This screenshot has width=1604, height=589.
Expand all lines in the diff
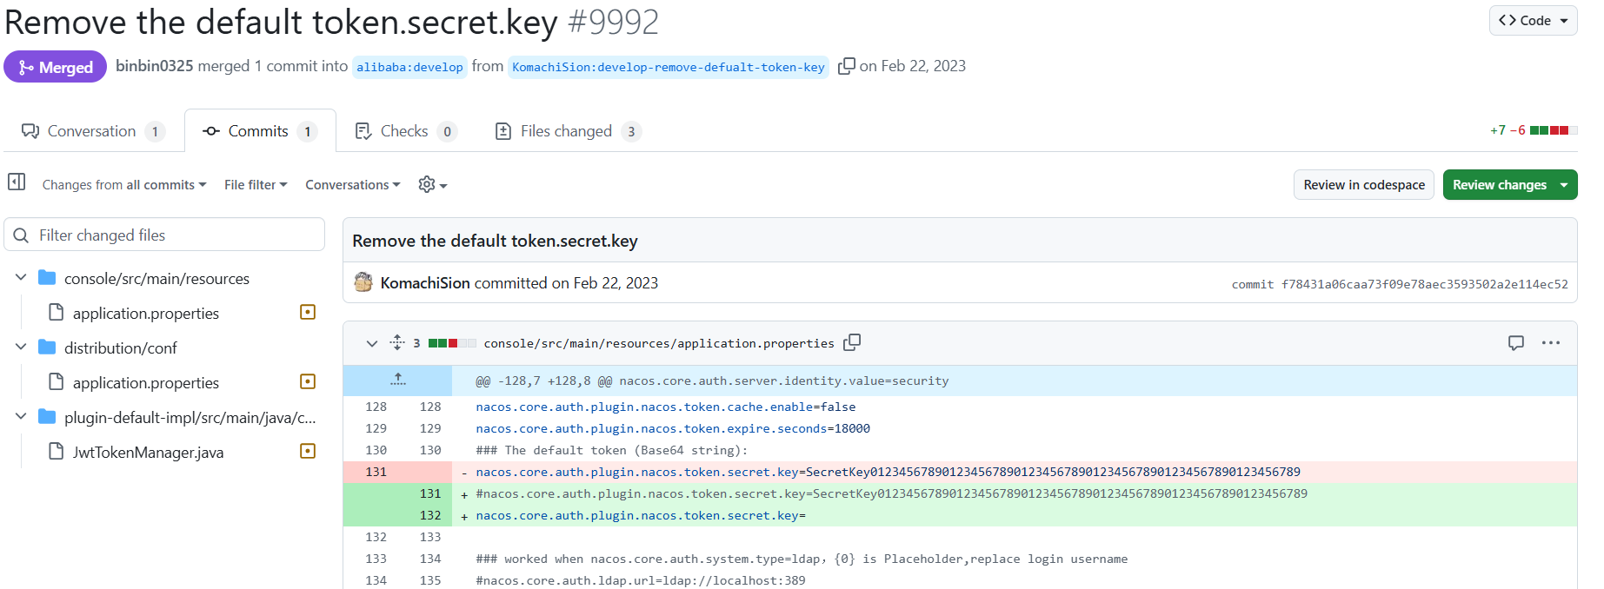397,343
